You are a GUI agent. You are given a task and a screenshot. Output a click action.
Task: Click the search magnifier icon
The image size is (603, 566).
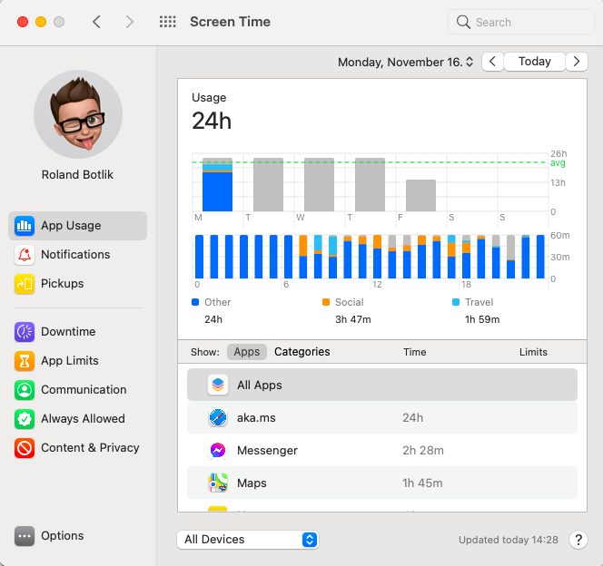pyautogui.click(x=463, y=22)
